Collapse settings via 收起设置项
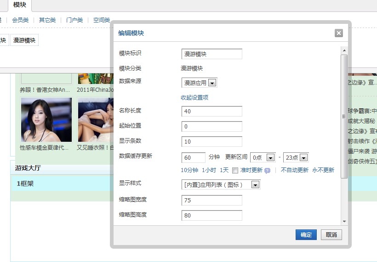The image size is (377, 262). point(194,97)
